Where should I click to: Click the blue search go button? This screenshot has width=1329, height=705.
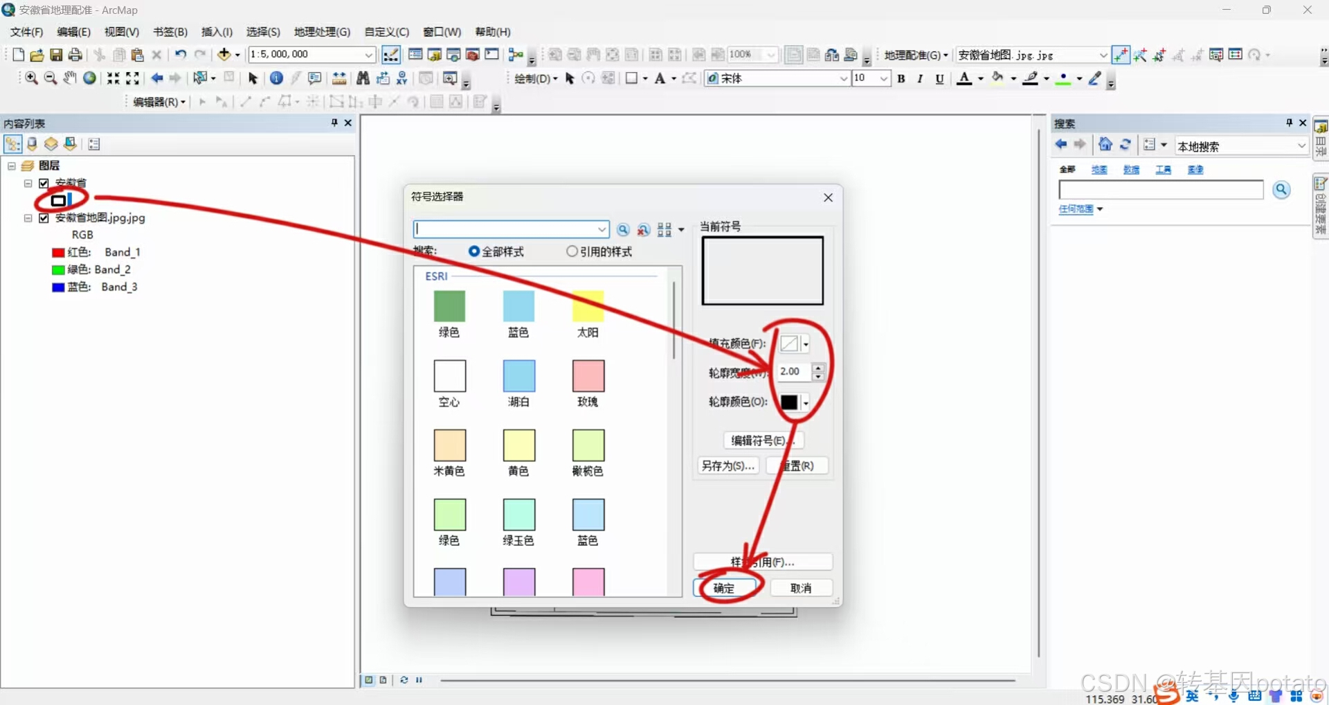[x=1281, y=190]
